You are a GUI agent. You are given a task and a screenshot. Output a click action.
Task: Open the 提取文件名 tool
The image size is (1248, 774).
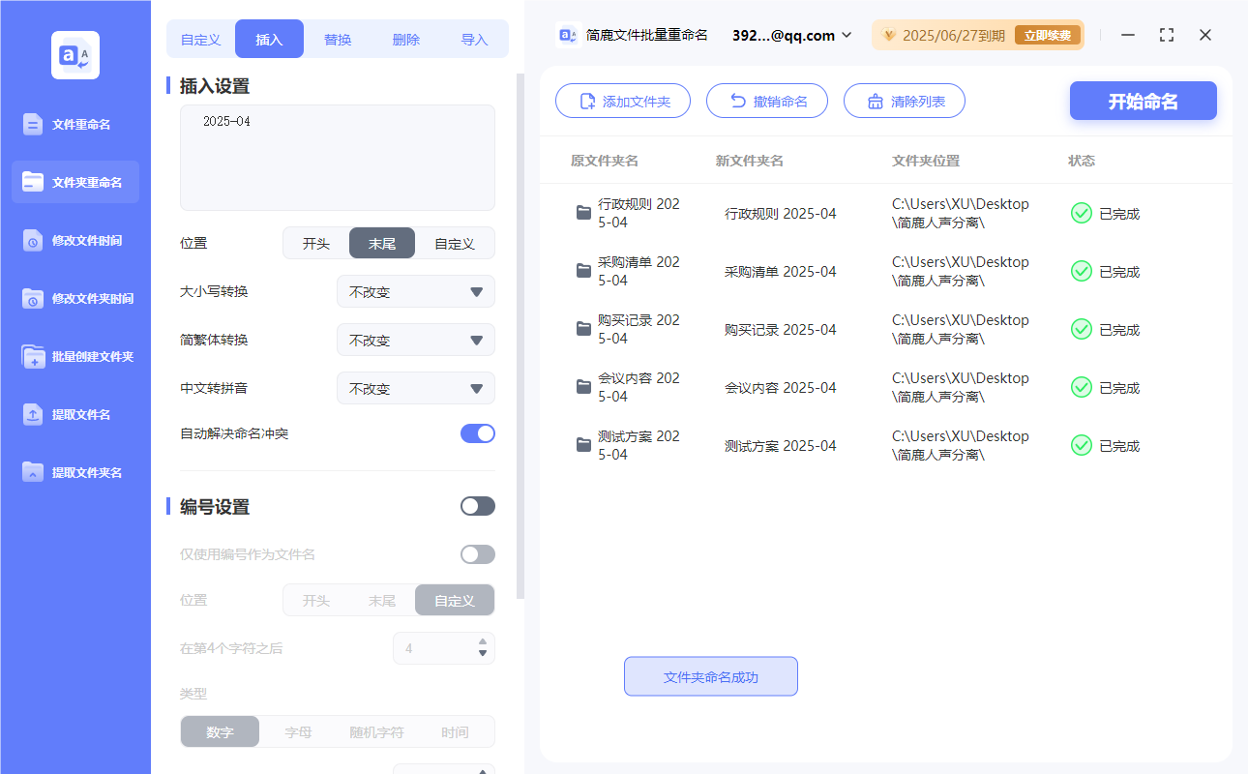tap(74, 414)
